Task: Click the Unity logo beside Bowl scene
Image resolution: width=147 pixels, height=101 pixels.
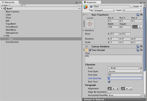Action: (x=5, y=8)
